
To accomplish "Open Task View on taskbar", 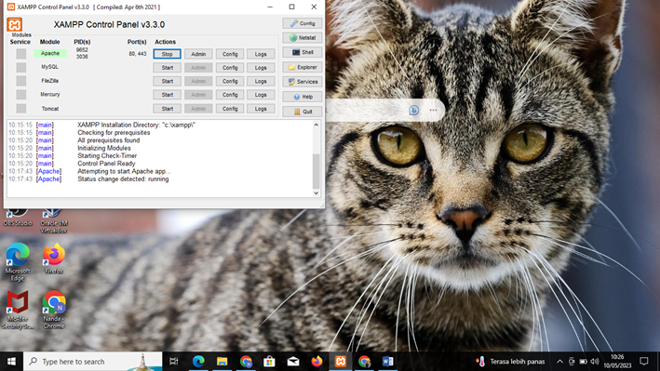I will pyautogui.click(x=173, y=362).
